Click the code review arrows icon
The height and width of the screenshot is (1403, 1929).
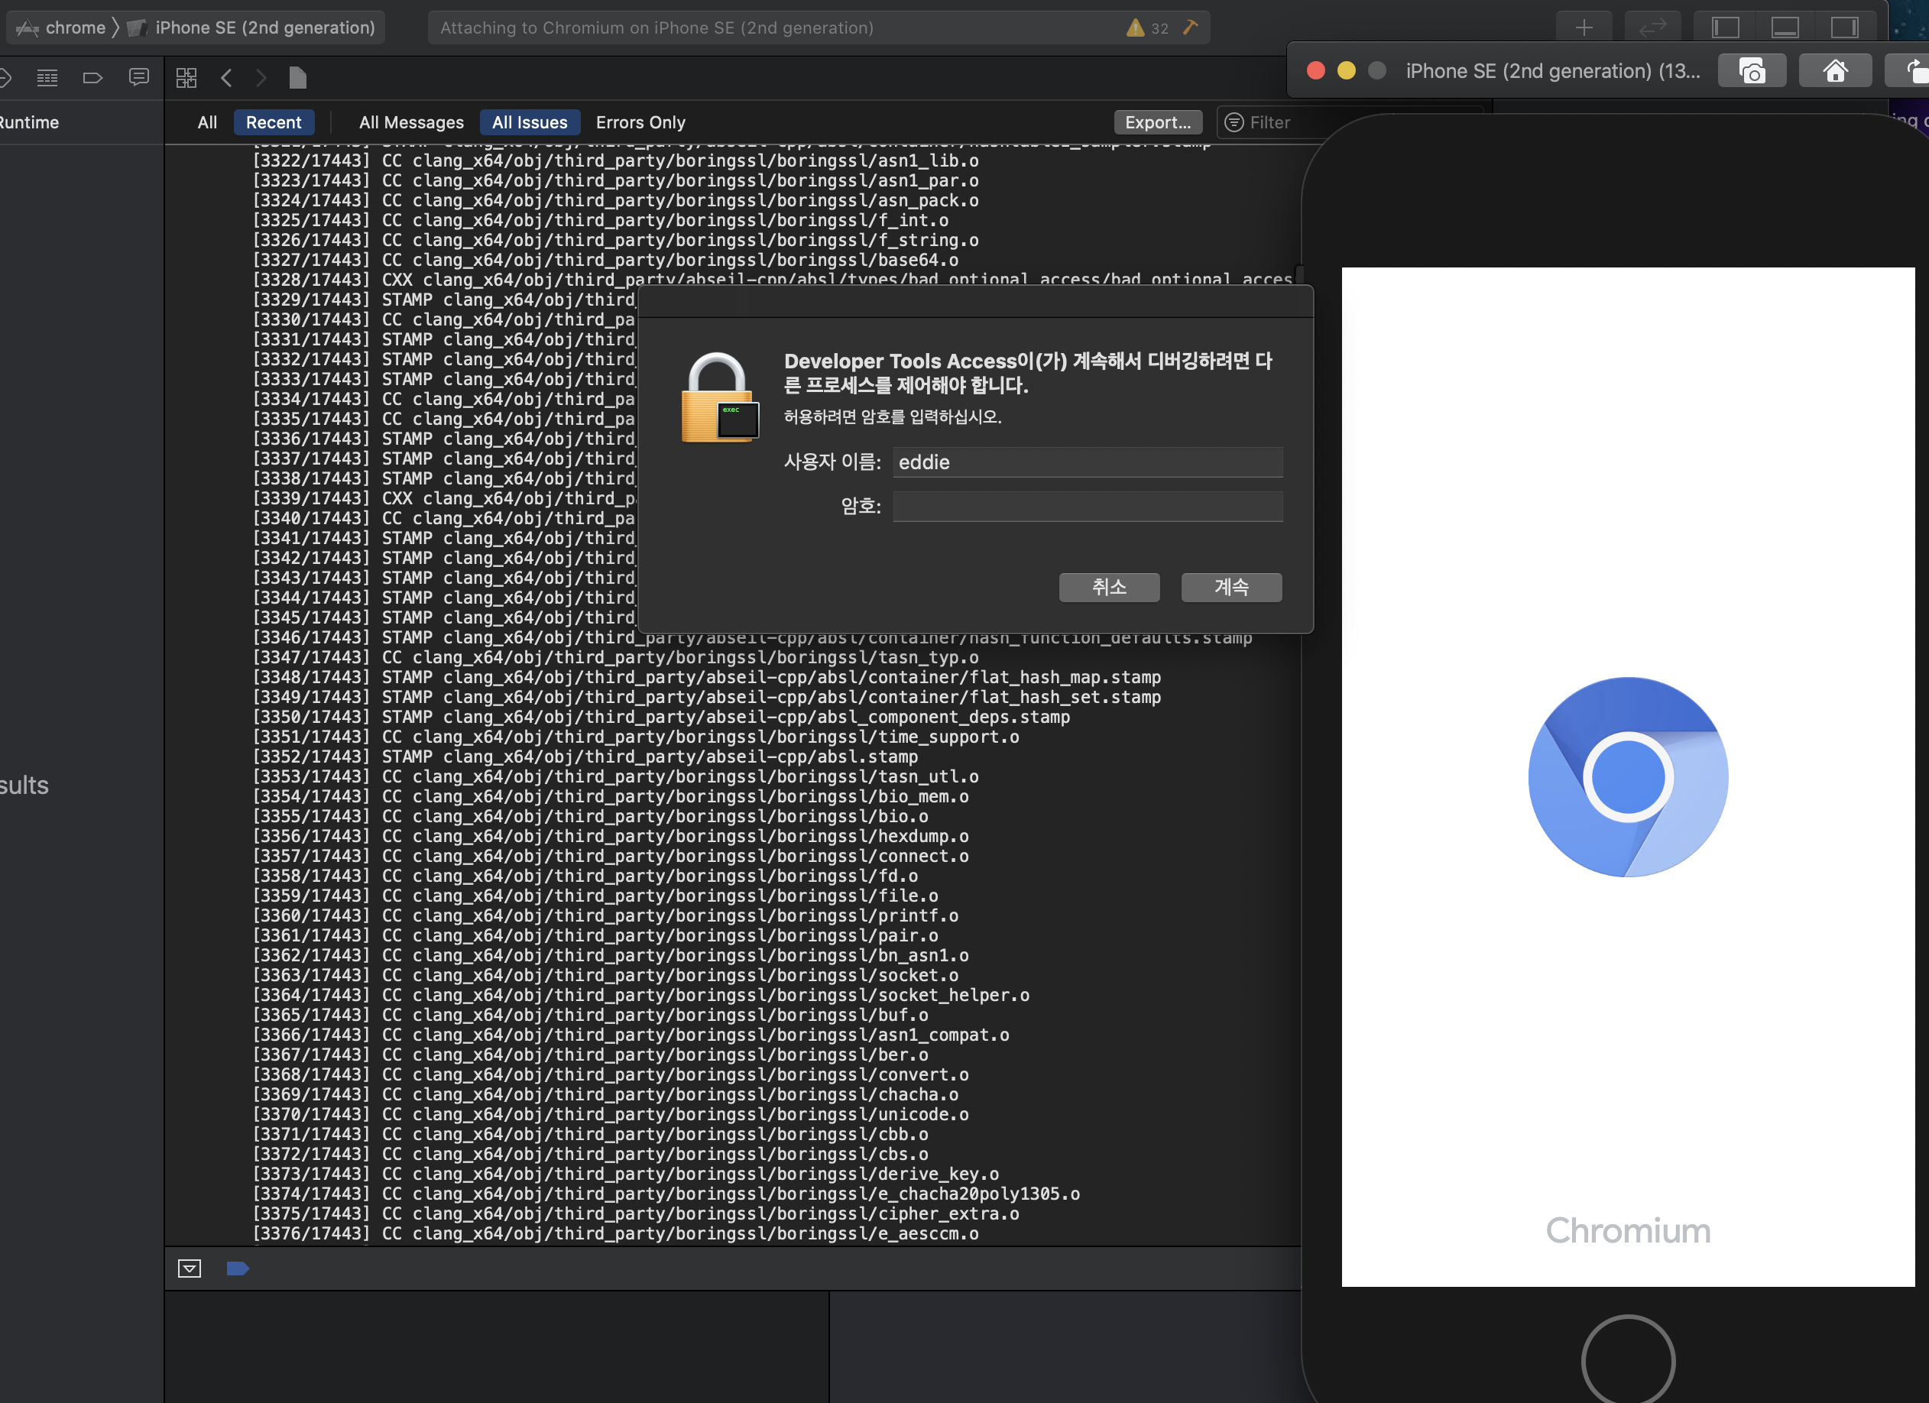pos(1652,28)
